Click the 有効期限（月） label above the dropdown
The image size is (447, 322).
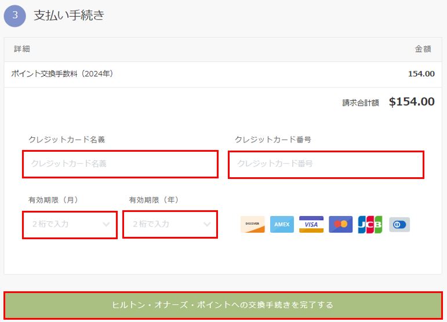click(53, 200)
